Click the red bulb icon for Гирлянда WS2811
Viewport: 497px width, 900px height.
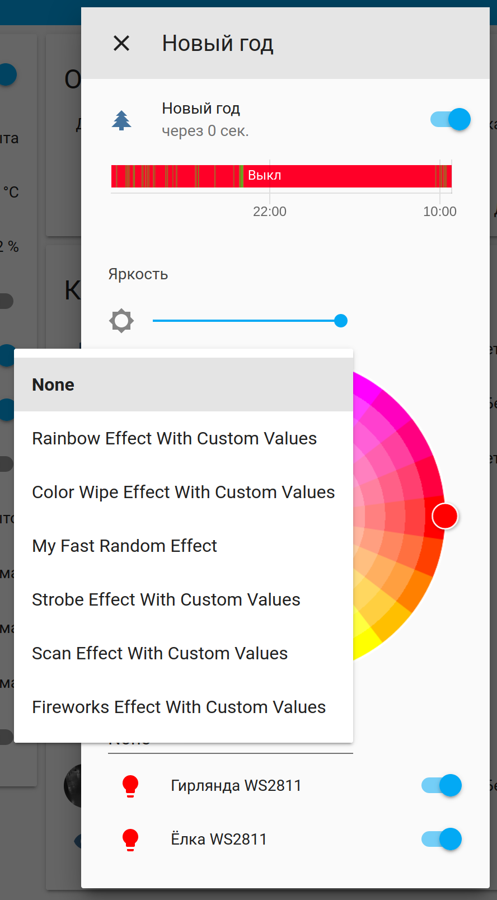130,786
